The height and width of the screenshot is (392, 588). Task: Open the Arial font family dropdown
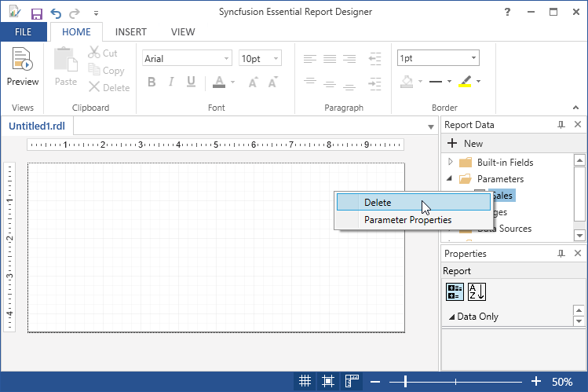[187, 58]
